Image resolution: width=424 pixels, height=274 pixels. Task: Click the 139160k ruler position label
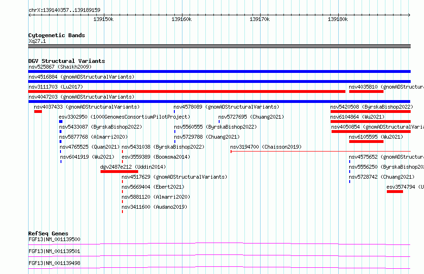click(182, 19)
